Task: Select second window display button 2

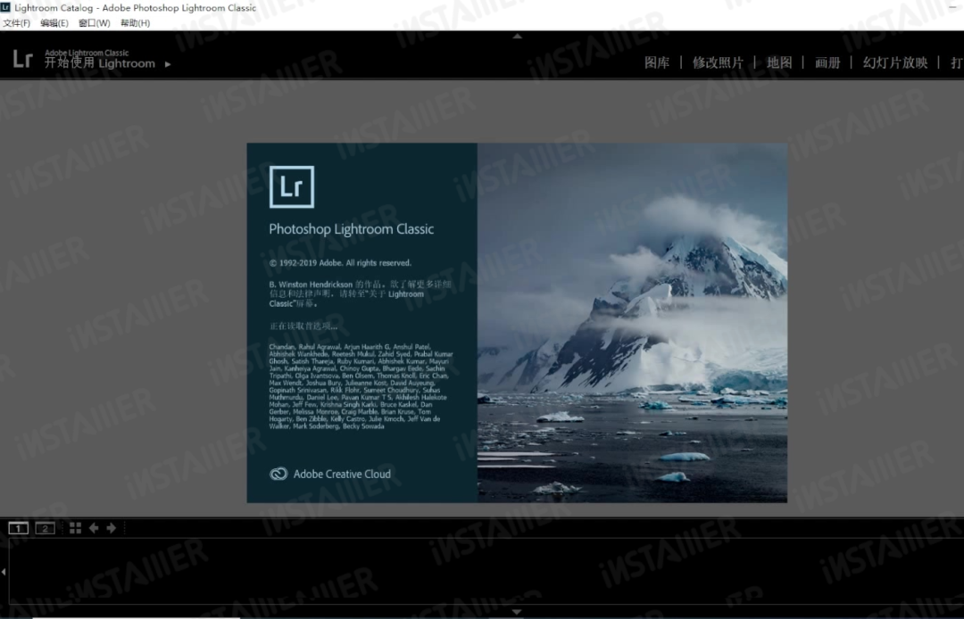Action: coord(45,528)
